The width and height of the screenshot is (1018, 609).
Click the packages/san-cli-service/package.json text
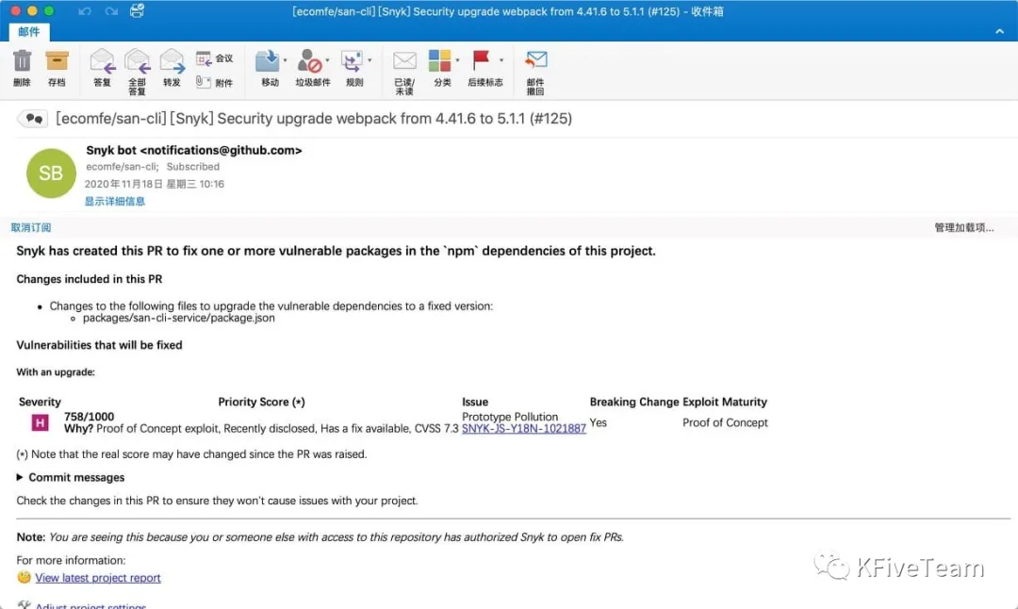[178, 318]
